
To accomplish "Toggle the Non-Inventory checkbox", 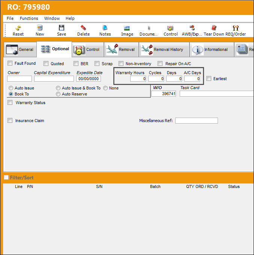I will pos(121,63).
